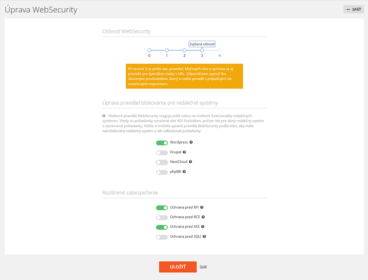368x280 pixels.
Task: Show help for Ochrana pred RCE
Action: click(203, 217)
